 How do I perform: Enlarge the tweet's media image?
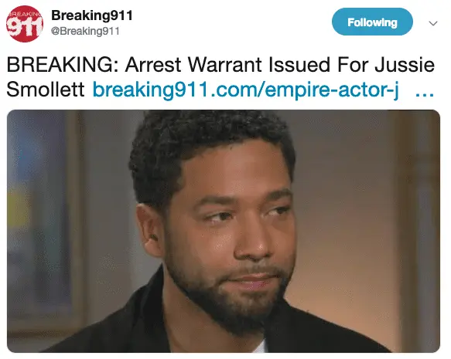(224, 231)
